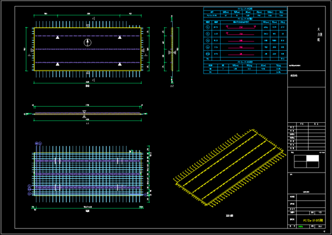Image resolution: width=332 pixels, height=235 pixels.
Task: Click the bottom bubble tag left of reinforcement plan
Action: click(x=29, y=194)
